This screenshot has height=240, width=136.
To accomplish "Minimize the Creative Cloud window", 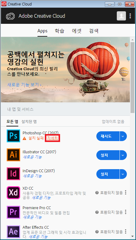I will [x=109, y=4].
